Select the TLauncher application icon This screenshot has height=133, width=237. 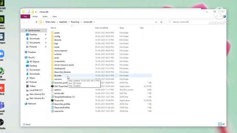click(52, 100)
